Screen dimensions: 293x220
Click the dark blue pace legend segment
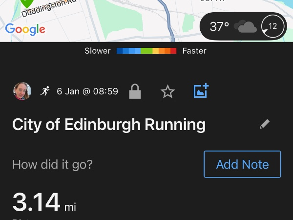[120, 51]
